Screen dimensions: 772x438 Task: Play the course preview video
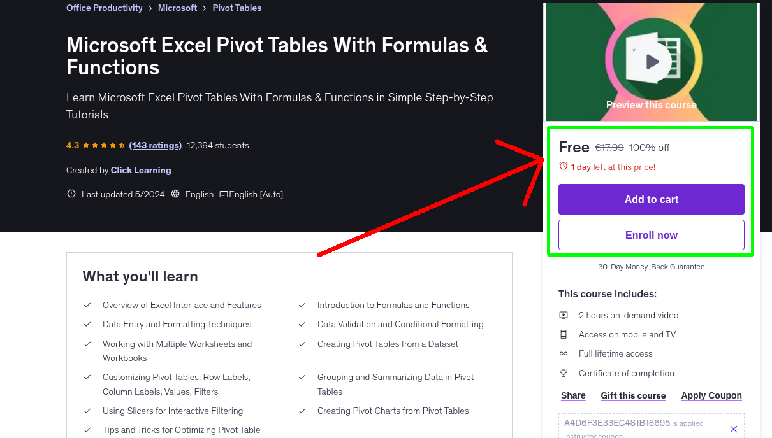pyautogui.click(x=651, y=61)
